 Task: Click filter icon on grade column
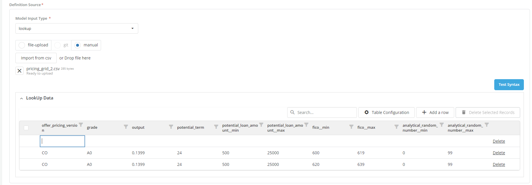tap(126, 127)
